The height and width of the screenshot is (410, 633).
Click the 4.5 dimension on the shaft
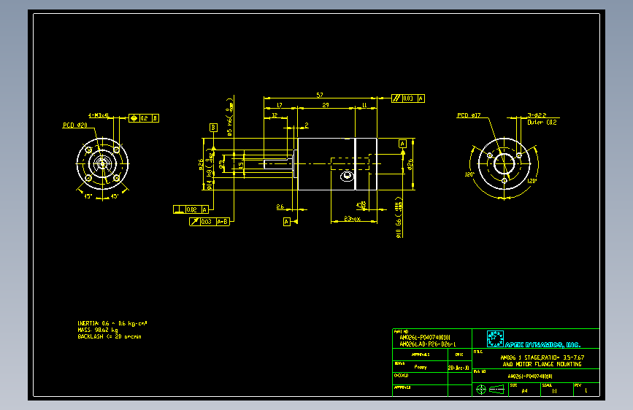241,164
